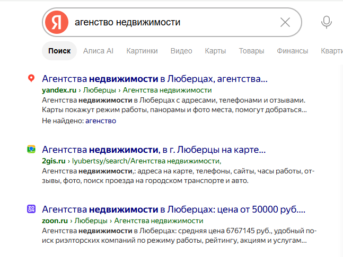Click the search field text 'агенство недвижимости'
This screenshot has width=343, height=257.
128,22
